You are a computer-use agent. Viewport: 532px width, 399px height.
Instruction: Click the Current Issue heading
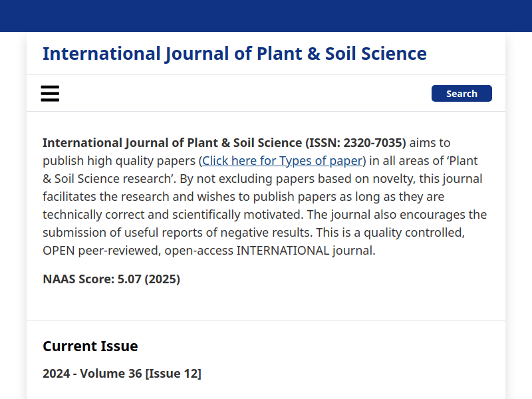90,346
